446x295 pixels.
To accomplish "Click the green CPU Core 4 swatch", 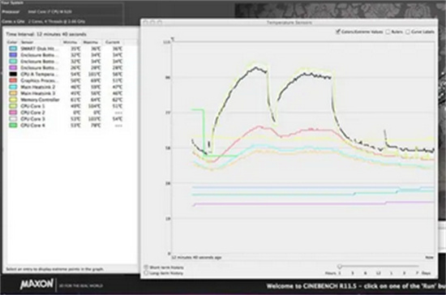I will (x=13, y=126).
